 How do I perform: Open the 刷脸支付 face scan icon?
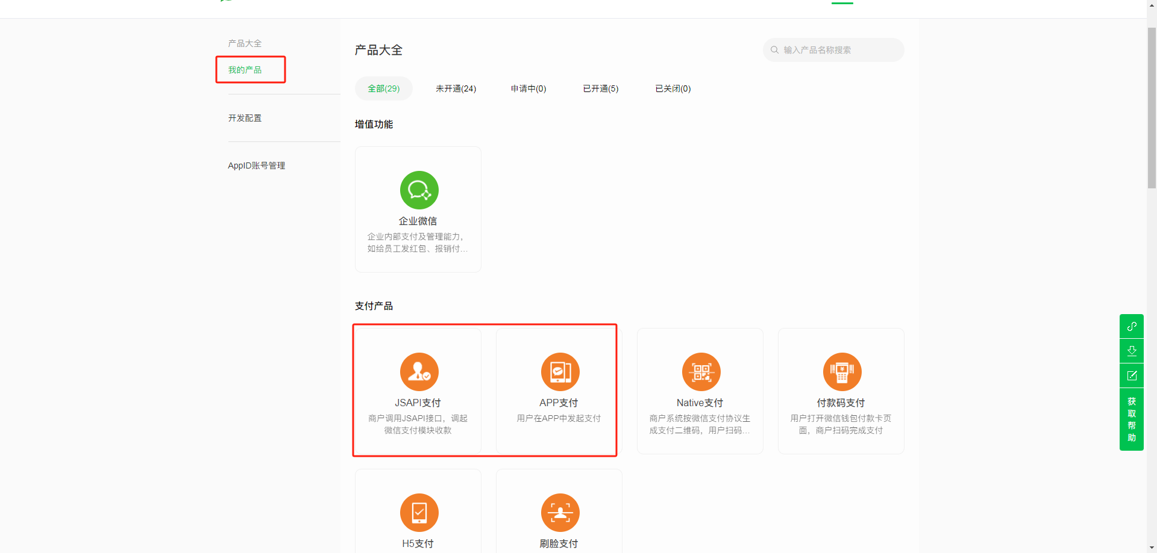560,513
